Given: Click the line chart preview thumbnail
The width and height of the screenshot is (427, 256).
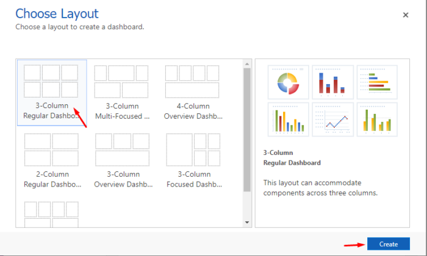Looking at the screenshot, I should 333,119.
